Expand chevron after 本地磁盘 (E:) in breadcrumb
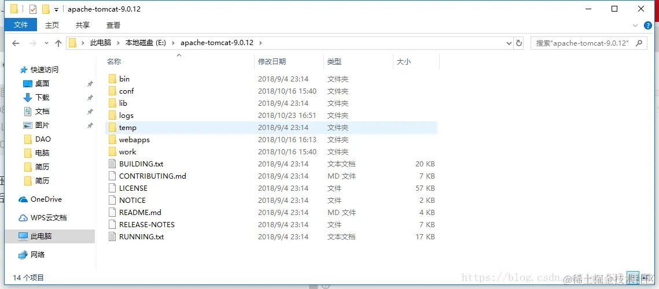This screenshot has width=659, height=289. pyautogui.click(x=172, y=43)
